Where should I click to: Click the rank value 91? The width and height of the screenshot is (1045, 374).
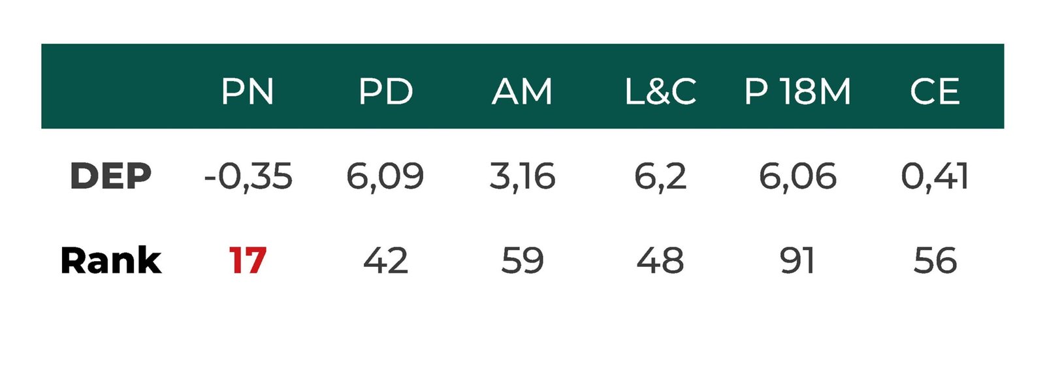(x=797, y=260)
